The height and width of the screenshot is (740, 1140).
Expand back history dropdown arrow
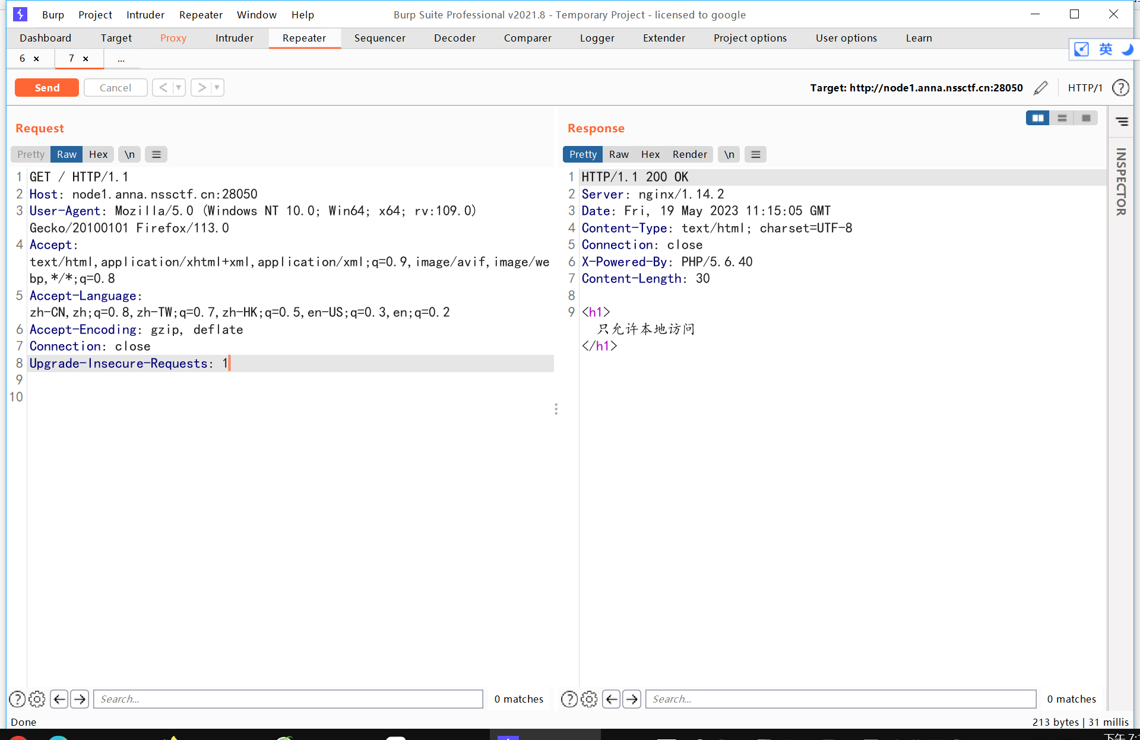[179, 88]
